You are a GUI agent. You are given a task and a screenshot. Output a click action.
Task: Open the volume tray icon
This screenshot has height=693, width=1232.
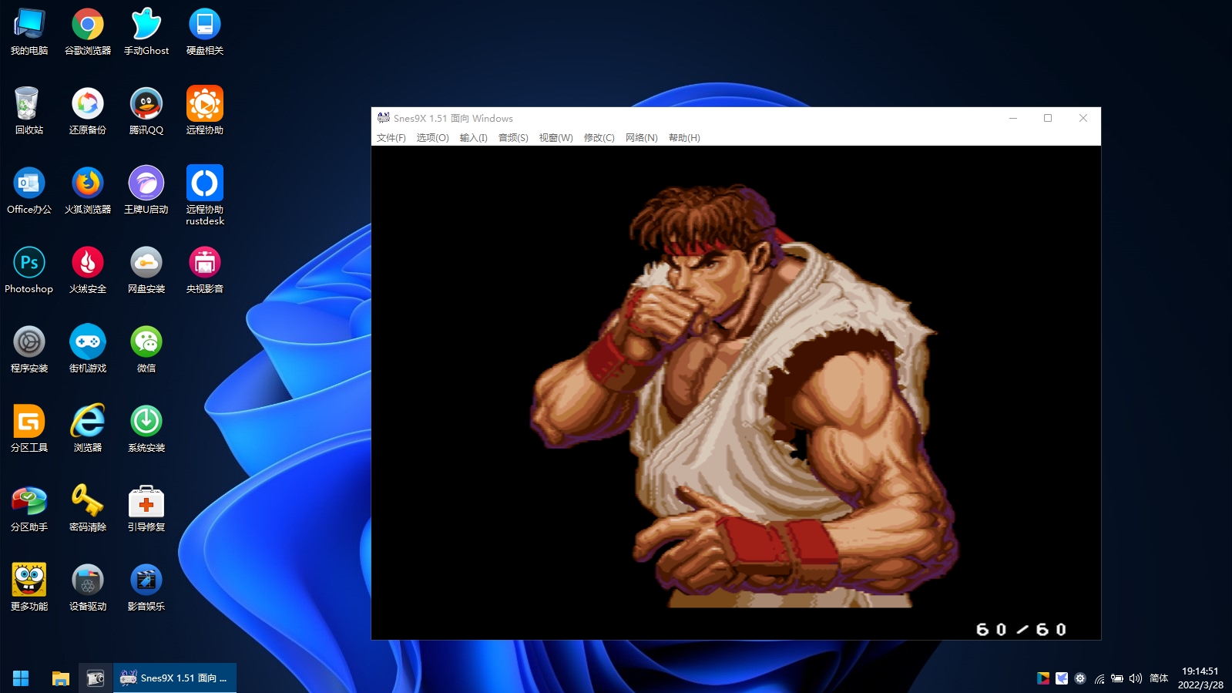click(x=1136, y=678)
